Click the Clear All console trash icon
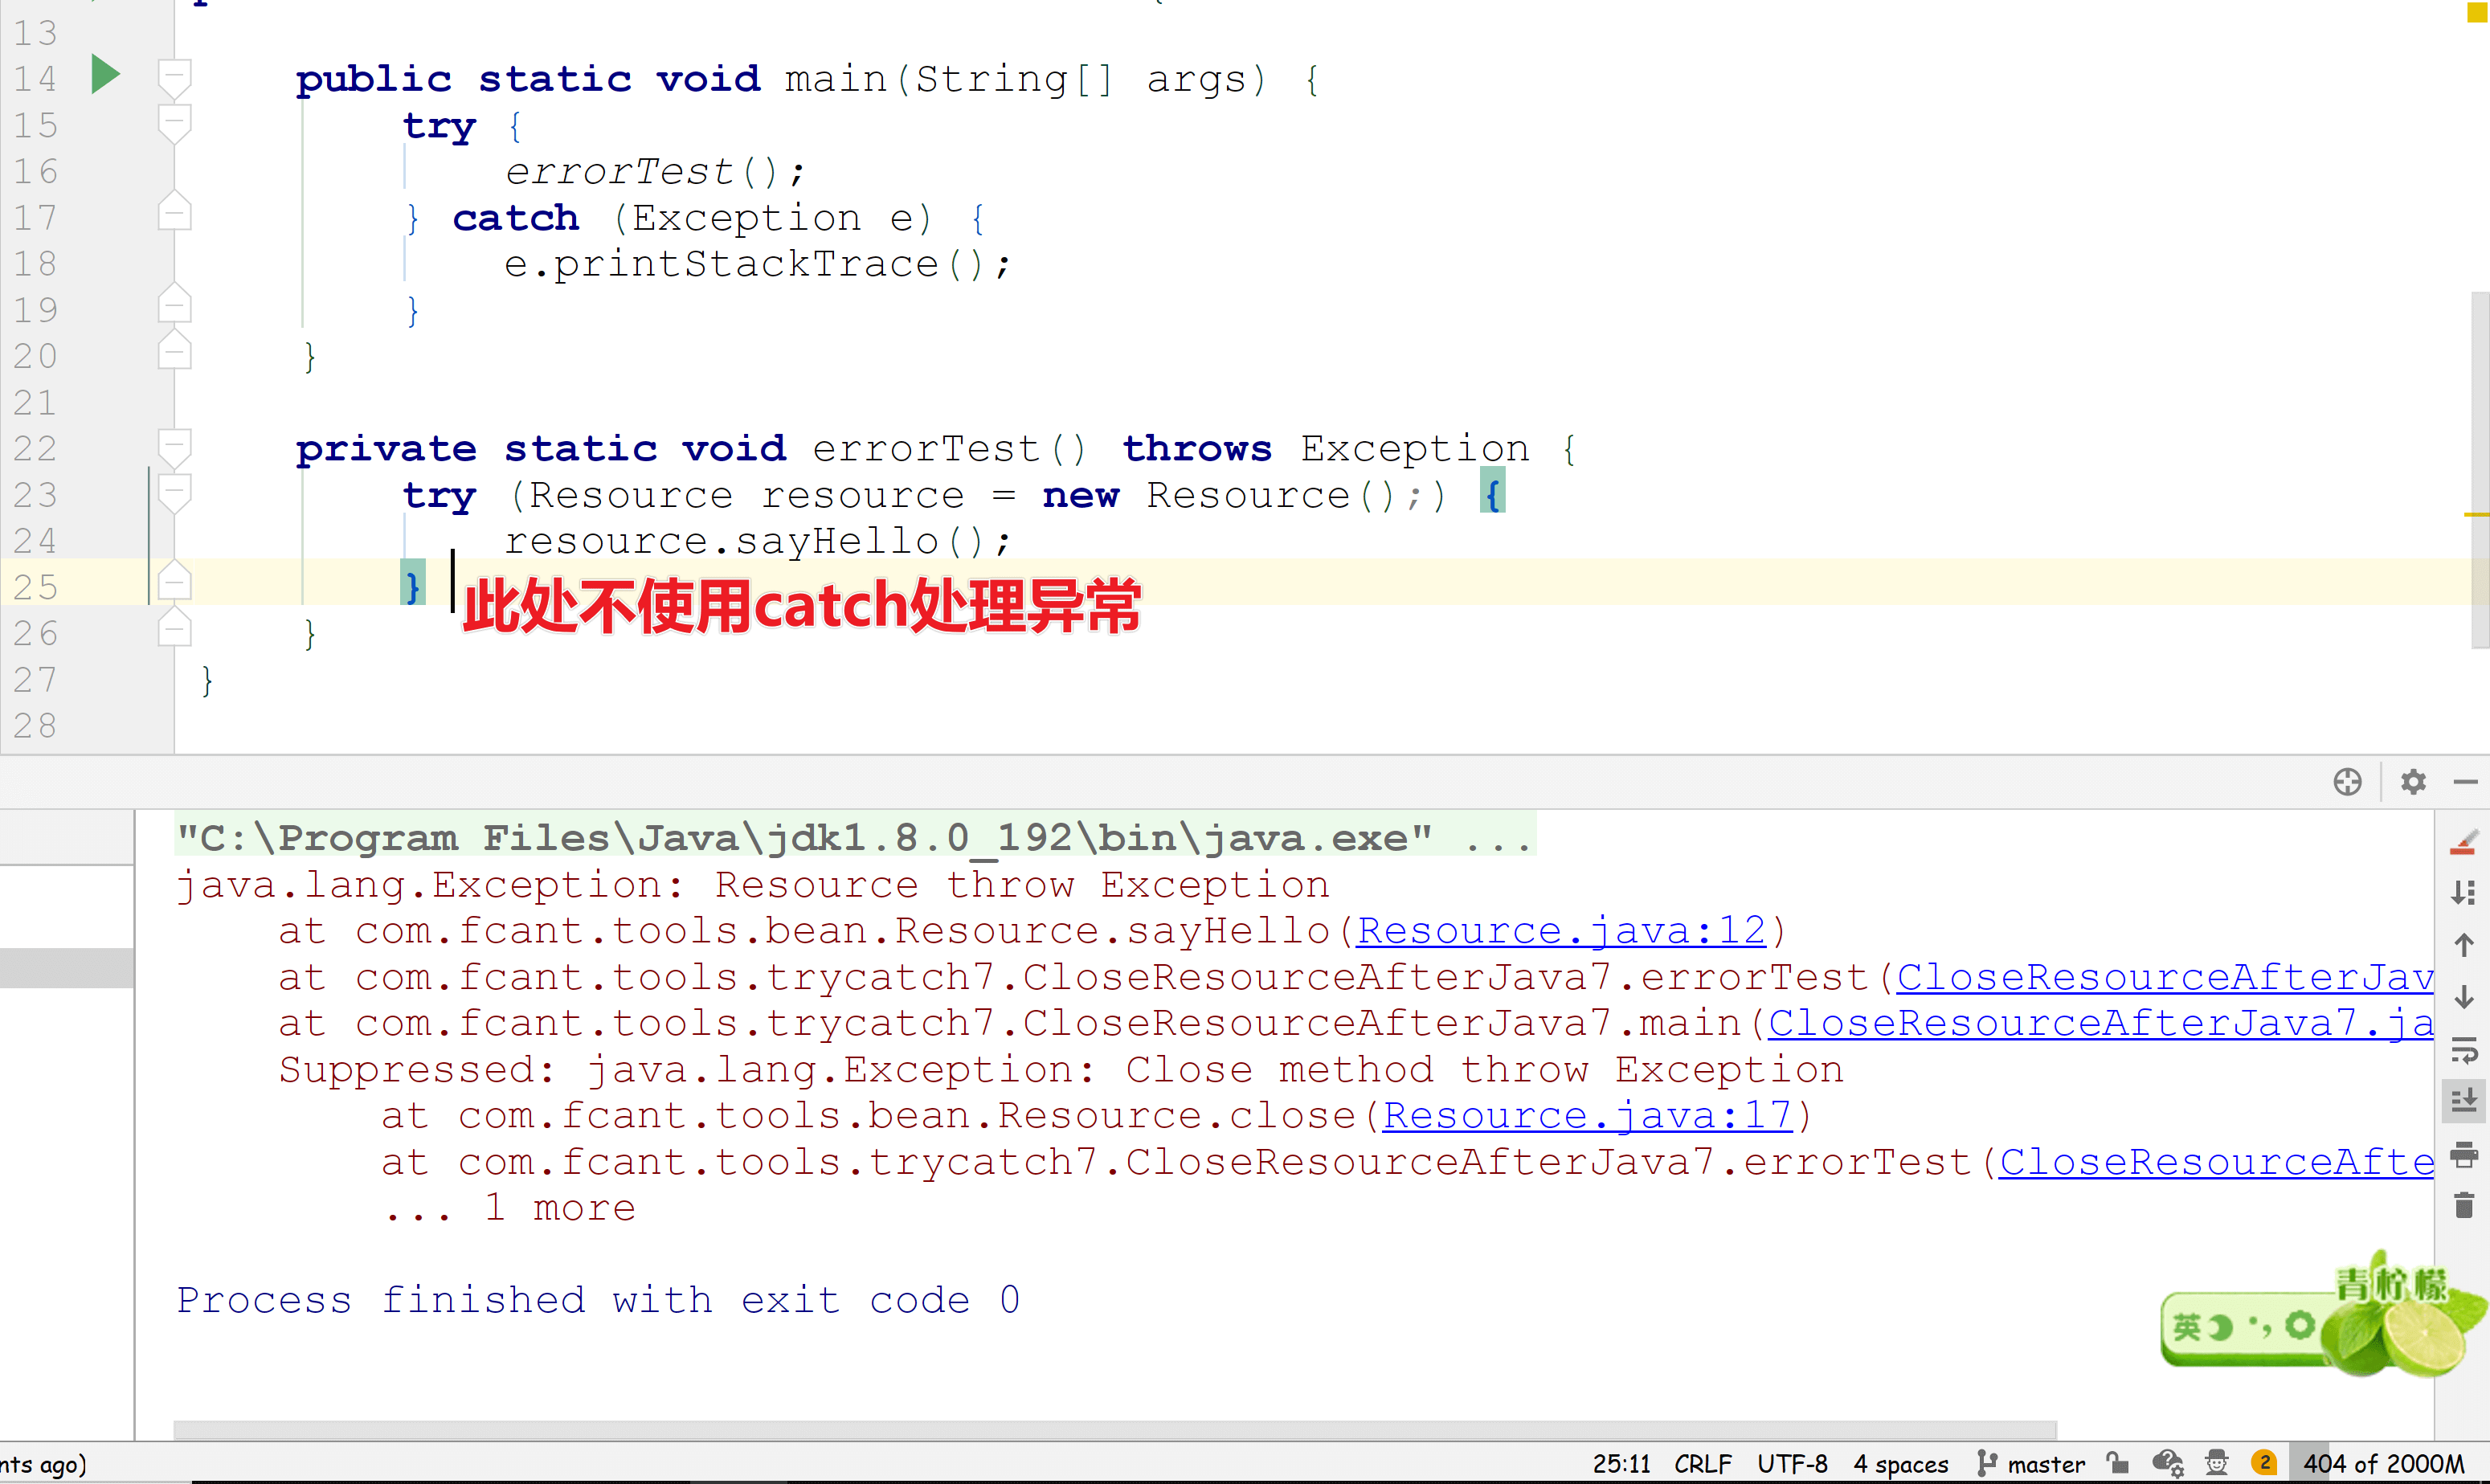Image resolution: width=2490 pixels, height=1484 pixels. (2463, 1206)
